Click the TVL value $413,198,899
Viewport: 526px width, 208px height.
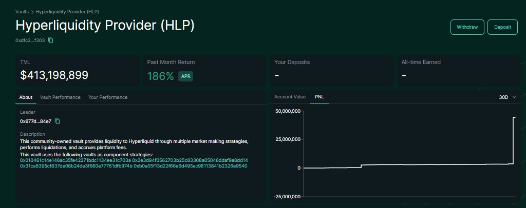[54, 75]
